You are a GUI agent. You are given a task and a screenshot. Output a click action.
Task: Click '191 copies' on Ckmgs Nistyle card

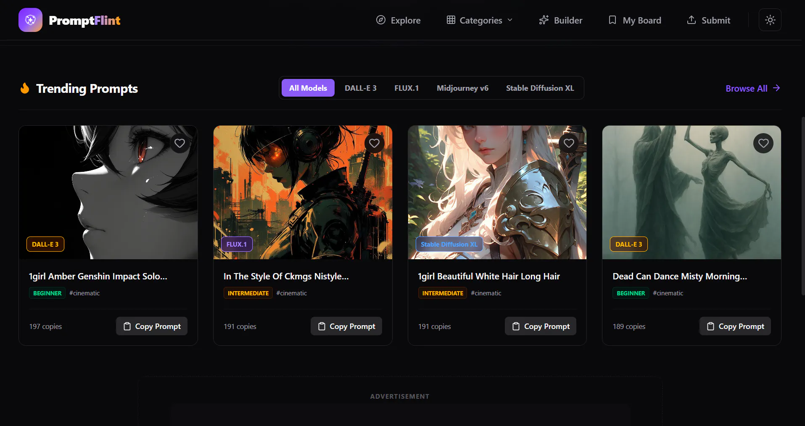click(x=240, y=326)
